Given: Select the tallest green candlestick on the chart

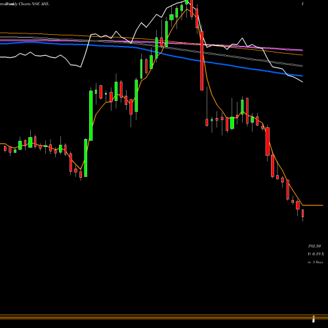Looking at the screenshot, I should coord(91,115).
